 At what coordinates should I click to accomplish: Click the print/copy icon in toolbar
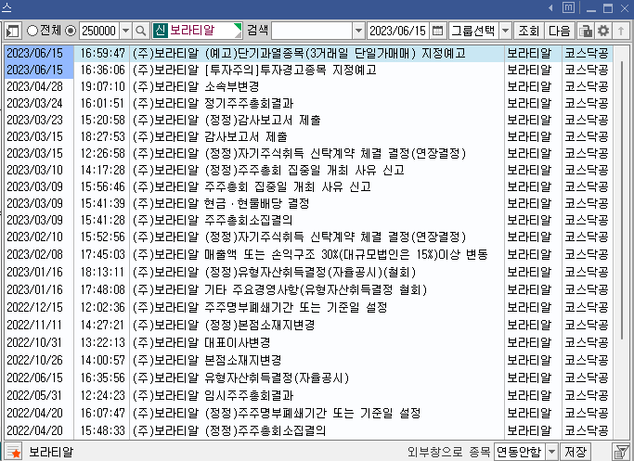[585, 32]
